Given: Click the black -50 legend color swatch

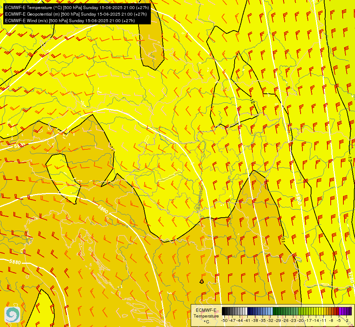Looking at the screenshot, I should [x=223, y=311].
